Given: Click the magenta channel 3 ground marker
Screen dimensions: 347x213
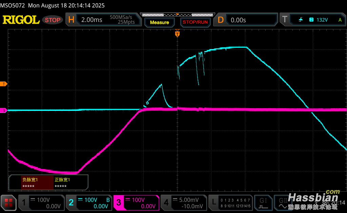Looking at the screenshot, I should pos(4,110).
